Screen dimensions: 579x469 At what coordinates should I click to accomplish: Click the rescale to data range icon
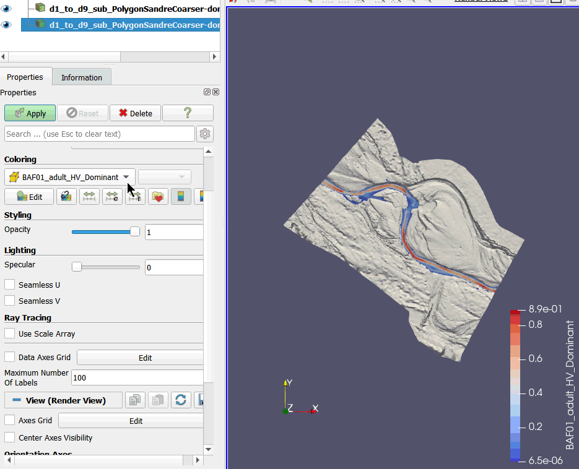click(89, 197)
